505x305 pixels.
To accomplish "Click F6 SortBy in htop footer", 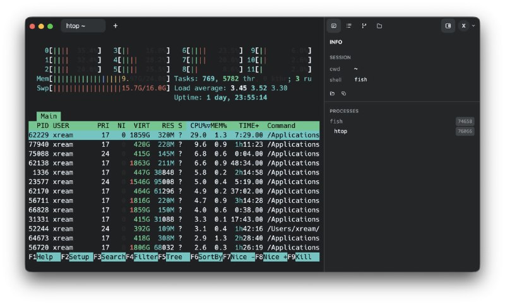I will [206, 256].
